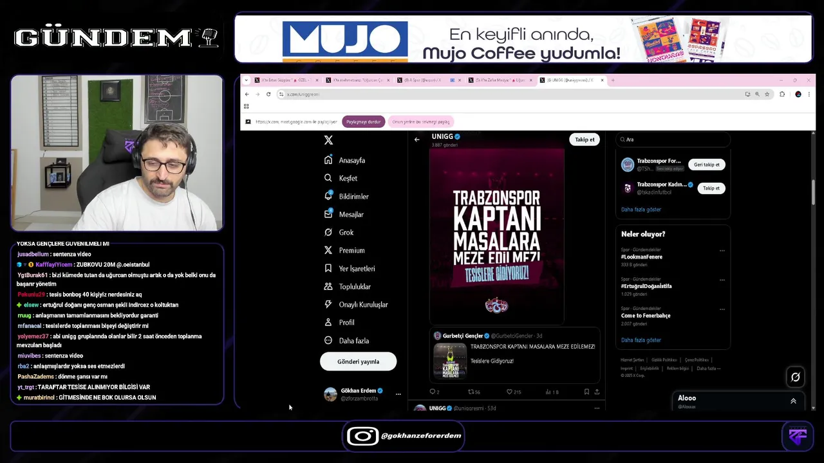Click browser reload icon
This screenshot has width=824, height=463.
tap(268, 95)
